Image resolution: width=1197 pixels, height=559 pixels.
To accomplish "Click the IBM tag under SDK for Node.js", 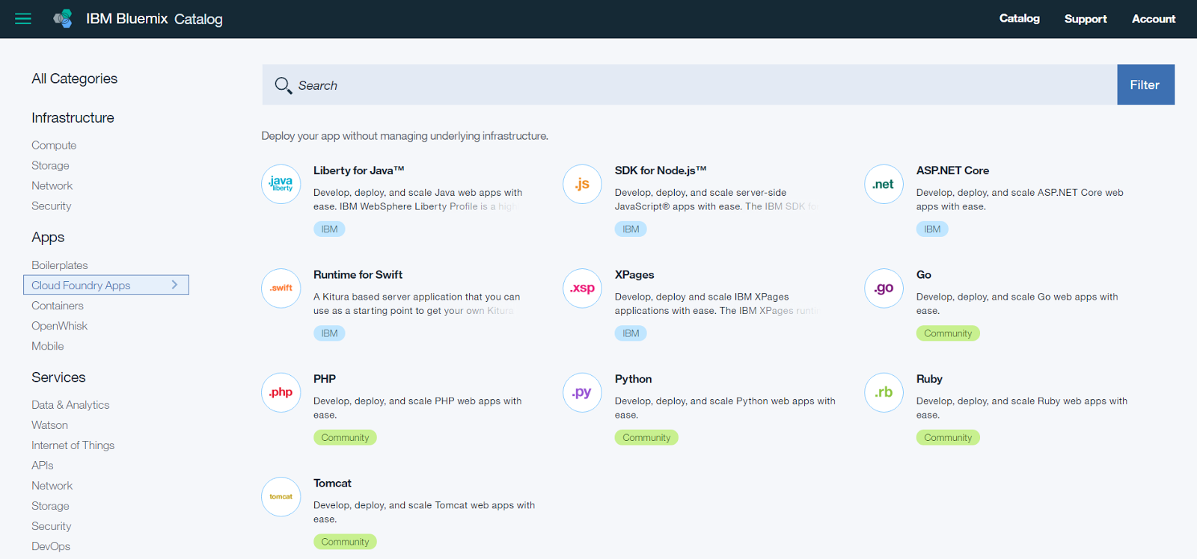I will (631, 229).
